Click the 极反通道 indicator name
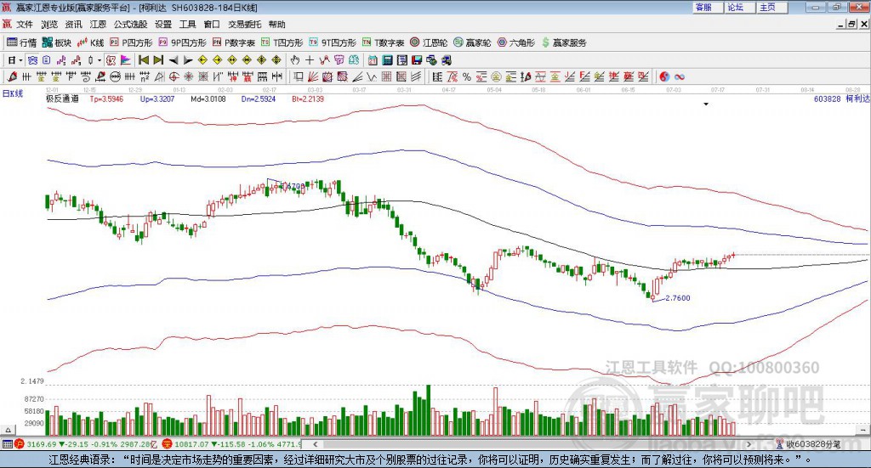Image resolution: width=871 pixels, height=468 pixels. pos(62,99)
